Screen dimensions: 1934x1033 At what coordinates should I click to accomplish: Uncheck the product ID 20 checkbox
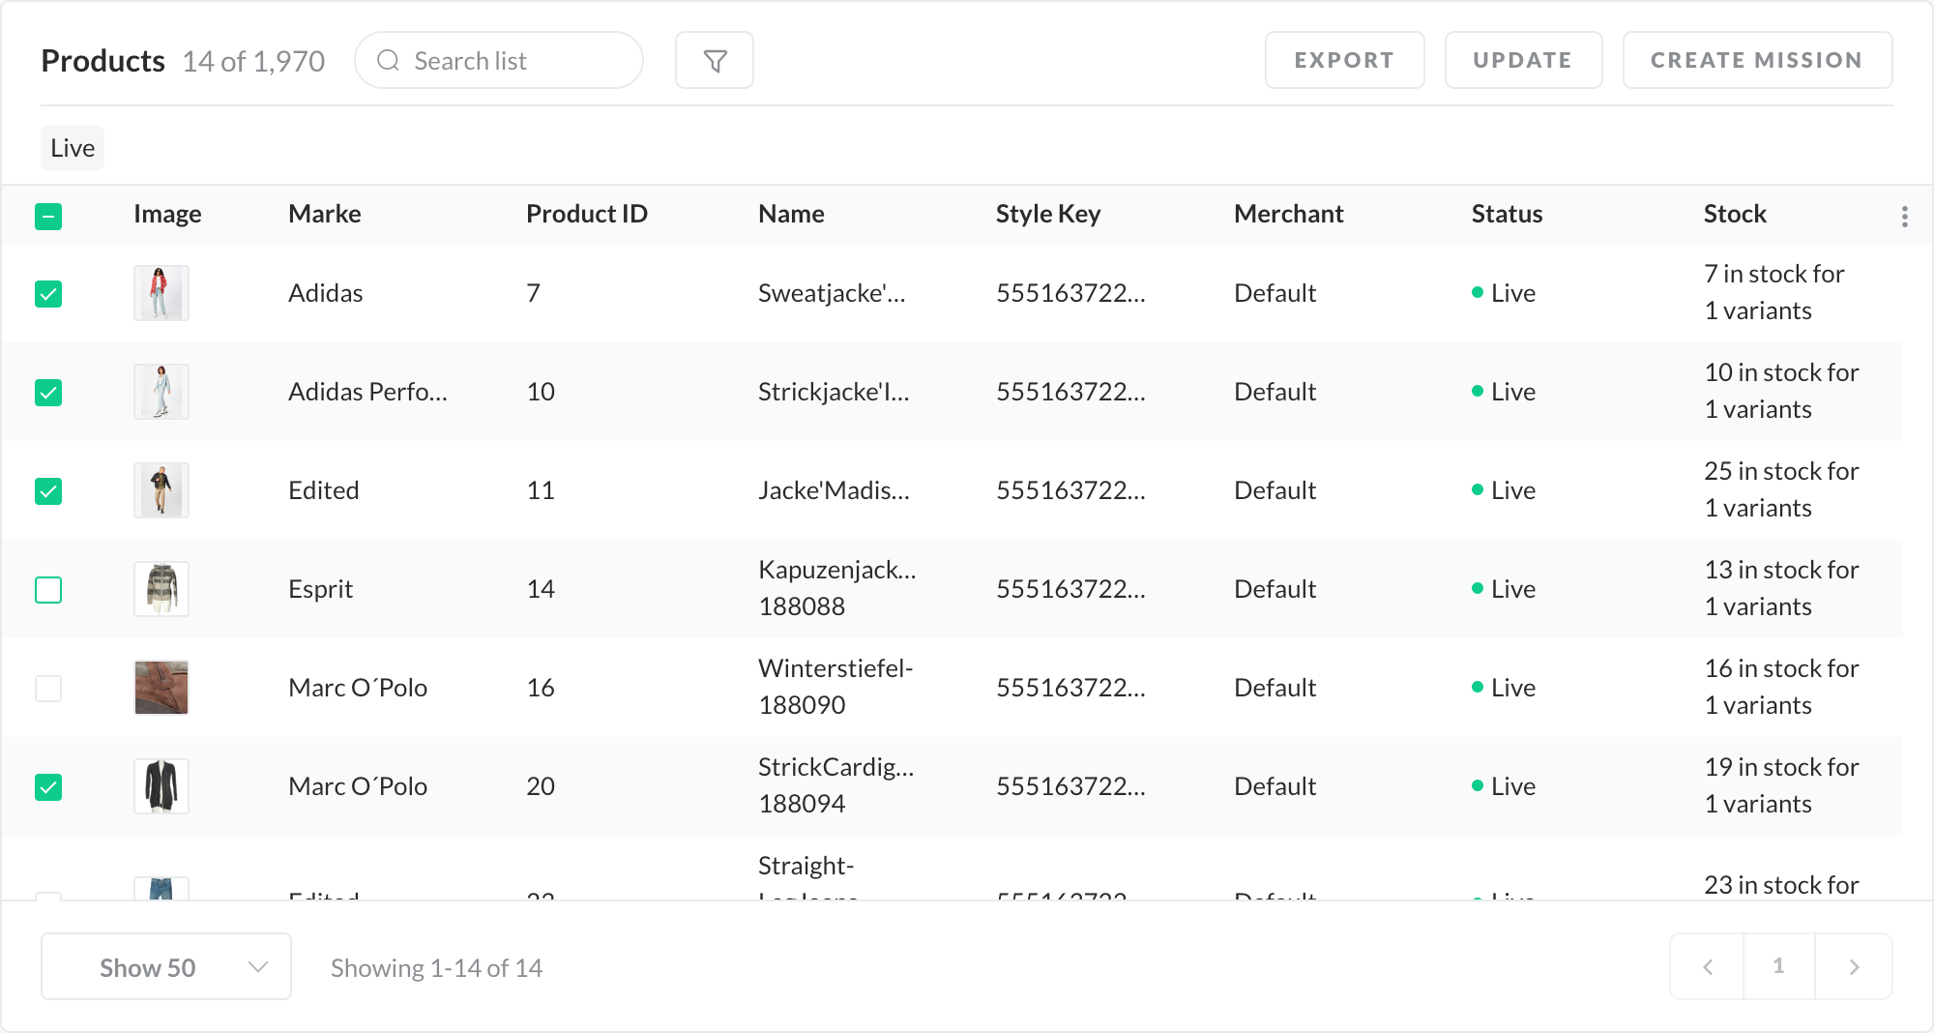click(48, 787)
